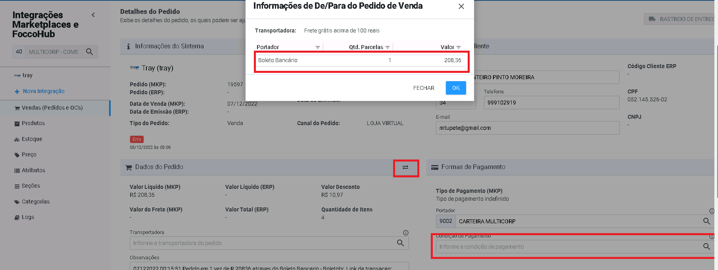Image resolution: width=718 pixels, height=270 pixels.
Task: Open the Portador column filter icon
Action: point(318,47)
